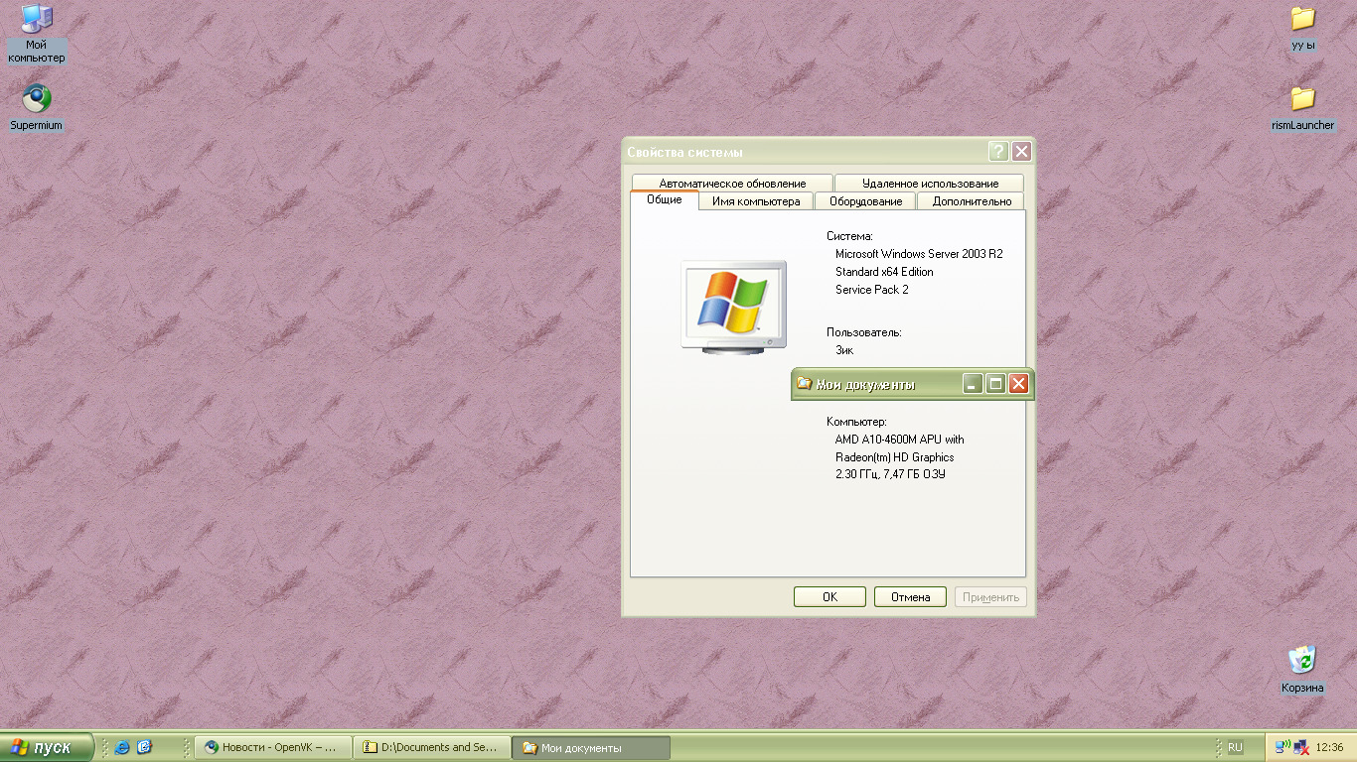Screen dimensions: 1357x762
Task: Confirm with the OK button
Action: point(830,597)
